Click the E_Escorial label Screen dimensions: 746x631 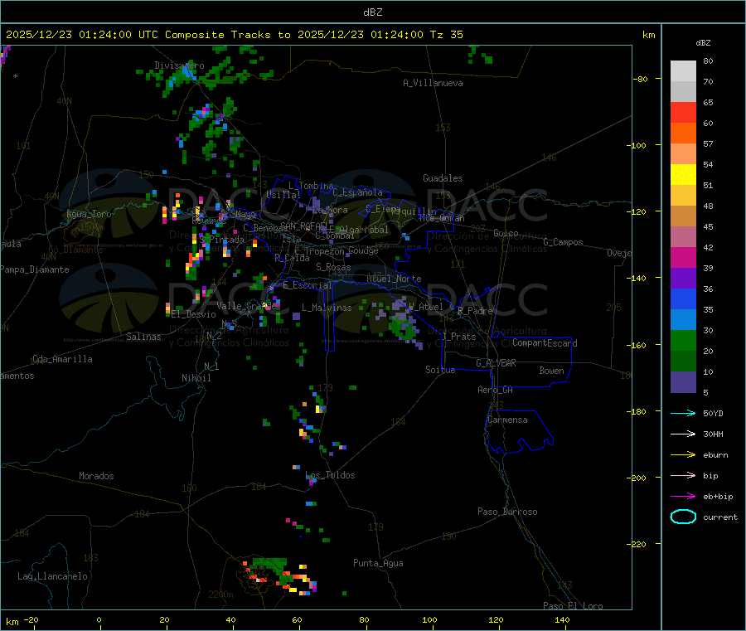point(308,285)
